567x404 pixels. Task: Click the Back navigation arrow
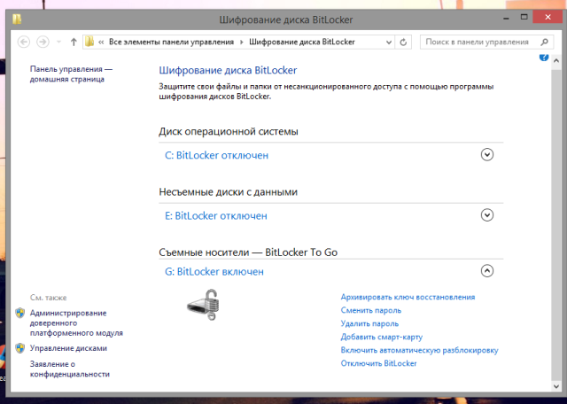[24, 42]
